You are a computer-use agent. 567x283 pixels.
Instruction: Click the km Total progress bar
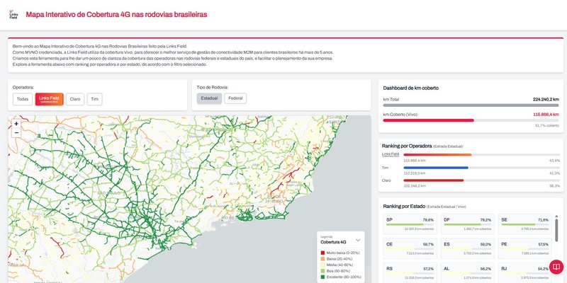pos(471,105)
